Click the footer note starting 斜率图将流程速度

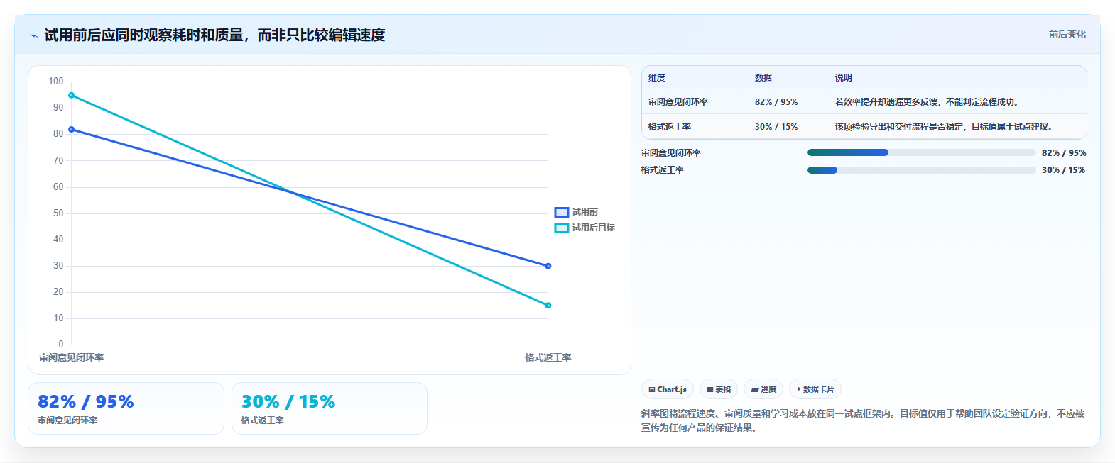click(x=863, y=420)
